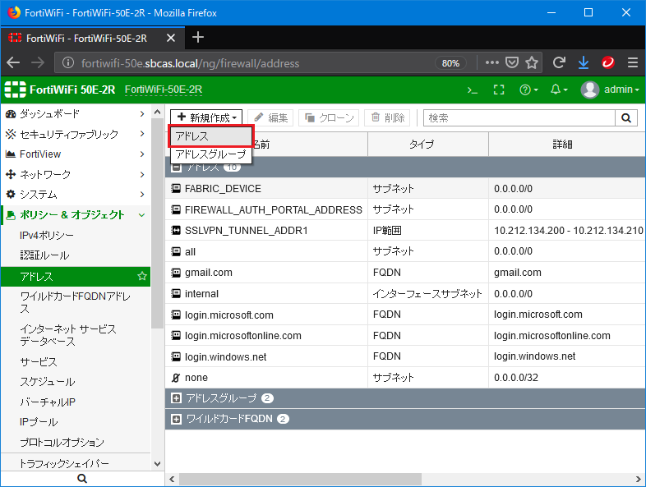Toggle fullscreen mode icon in header
Viewport: 646px width, 487px height.
pyautogui.click(x=499, y=90)
